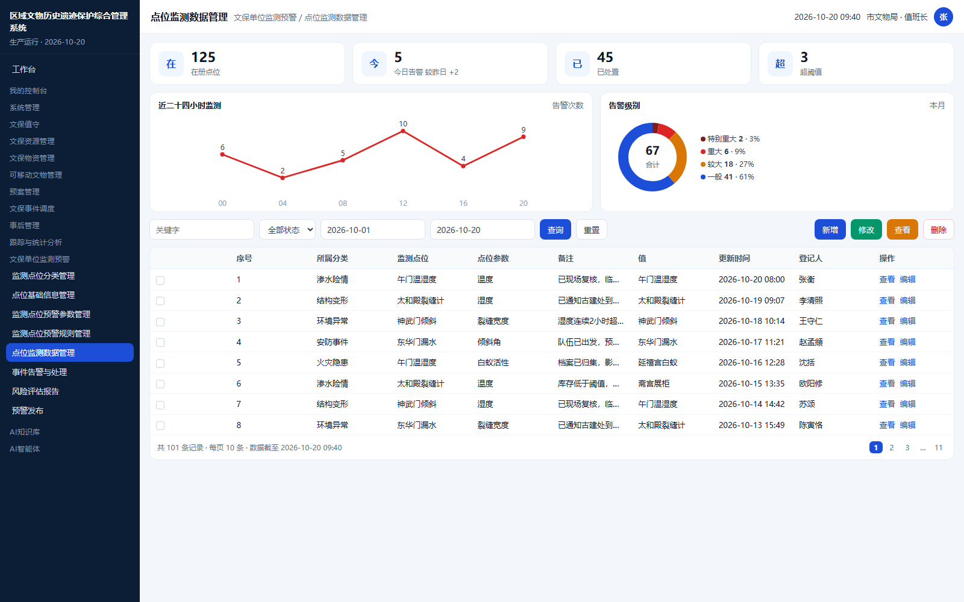Screen dimensions: 964x602
Task: Click 编辑 link for row 8
Action: tap(907, 425)
